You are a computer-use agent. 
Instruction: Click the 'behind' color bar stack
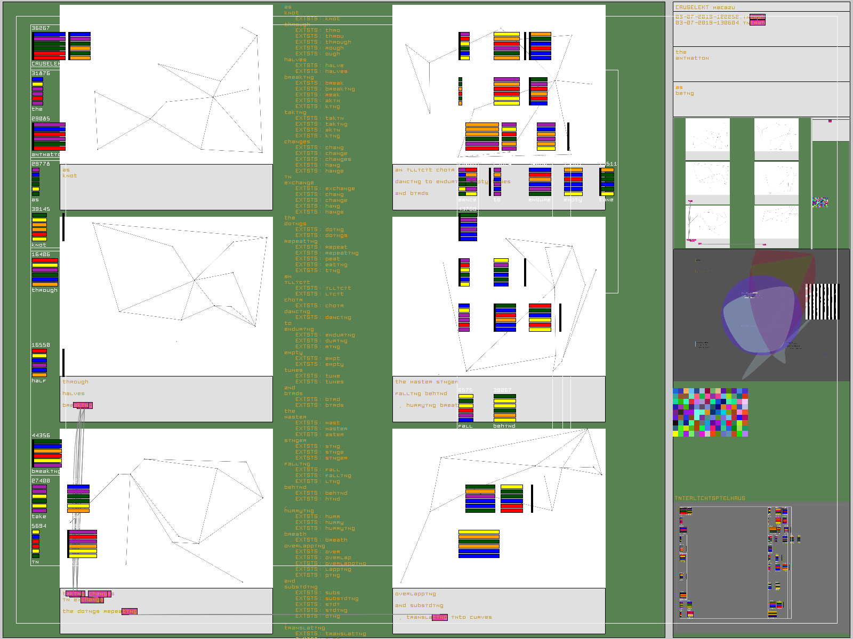click(504, 408)
